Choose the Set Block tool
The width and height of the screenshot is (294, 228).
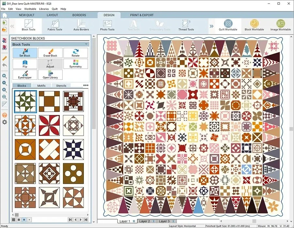[x=25, y=53]
